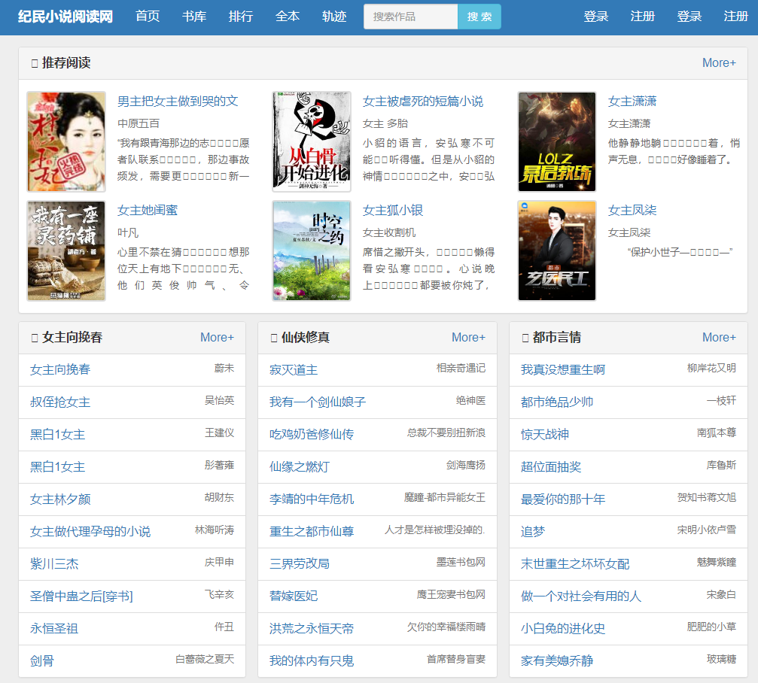Screen dimensions: 758x683
Task: Open 仙缘之燃灯 novel link
Action: click(x=300, y=466)
